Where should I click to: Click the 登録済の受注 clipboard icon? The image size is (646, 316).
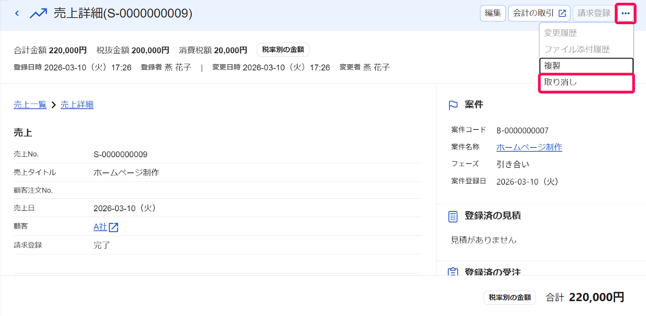[x=453, y=272]
